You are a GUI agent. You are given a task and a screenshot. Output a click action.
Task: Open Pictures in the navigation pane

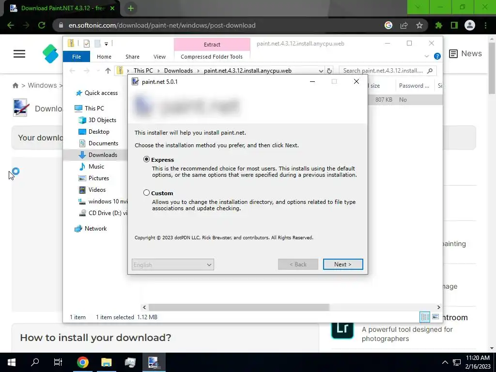coord(93,178)
